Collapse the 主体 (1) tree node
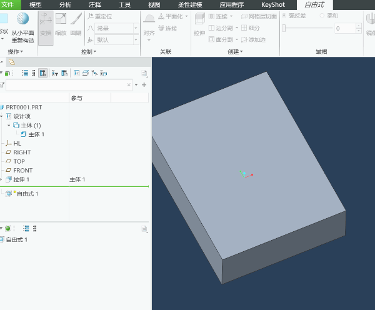Image resolution: width=375 pixels, height=310 pixels. [x=9, y=125]
